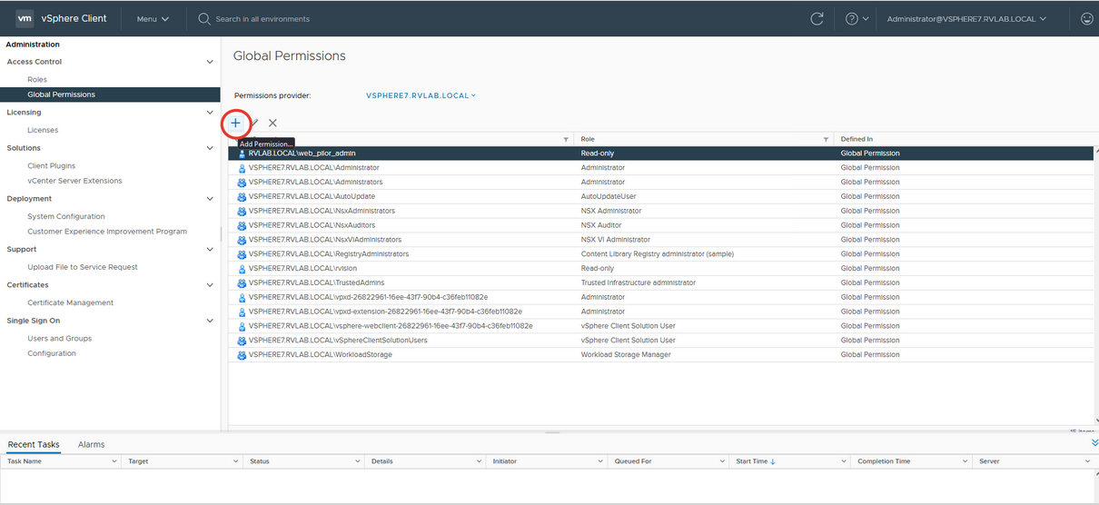The height and width of the screenshot is (505, 1099).
Task: Click the search magnifier icon
Action: (204, 18)
